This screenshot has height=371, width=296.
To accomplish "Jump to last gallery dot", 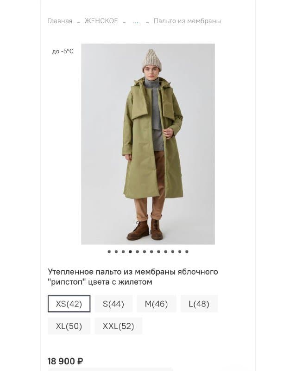I will [x=187, y=251].
